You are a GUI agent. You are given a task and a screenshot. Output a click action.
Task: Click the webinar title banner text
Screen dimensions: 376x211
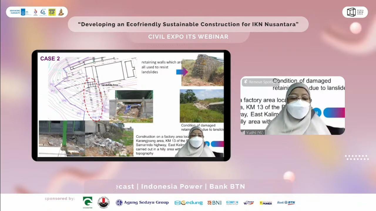[188, 24]
